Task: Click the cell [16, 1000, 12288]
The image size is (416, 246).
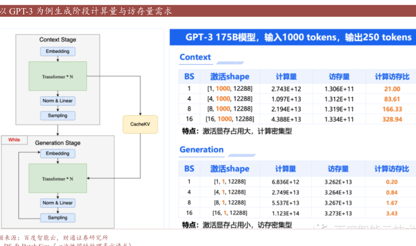Action: [x=230, y=119]
